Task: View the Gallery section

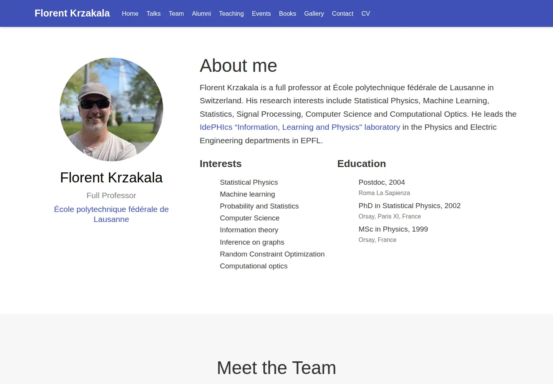Action: [x=314, y=13]
